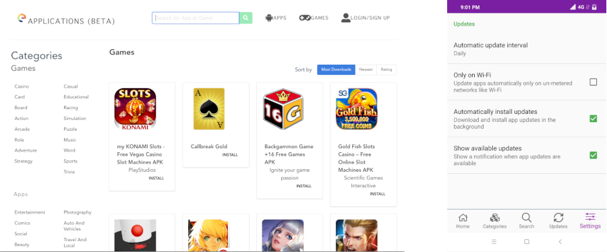Viewport: 607px width, 252px height.
Task: Open the Casino games category
Action: tap(22, 86)
